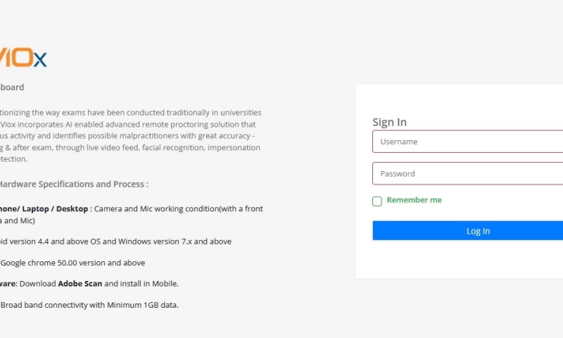Click the Windows version 7.x requirement line

175,242
